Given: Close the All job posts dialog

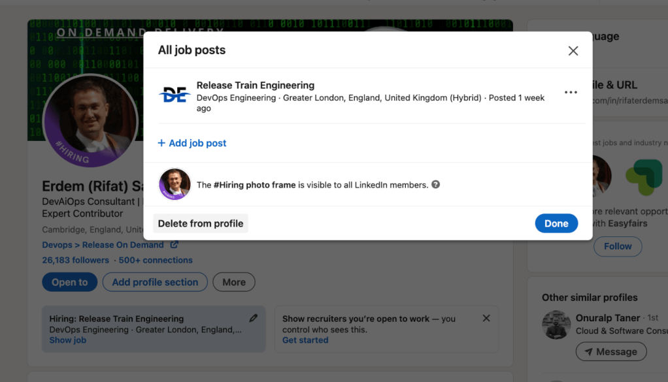Looking at the screenshot, I should (573, 51).
